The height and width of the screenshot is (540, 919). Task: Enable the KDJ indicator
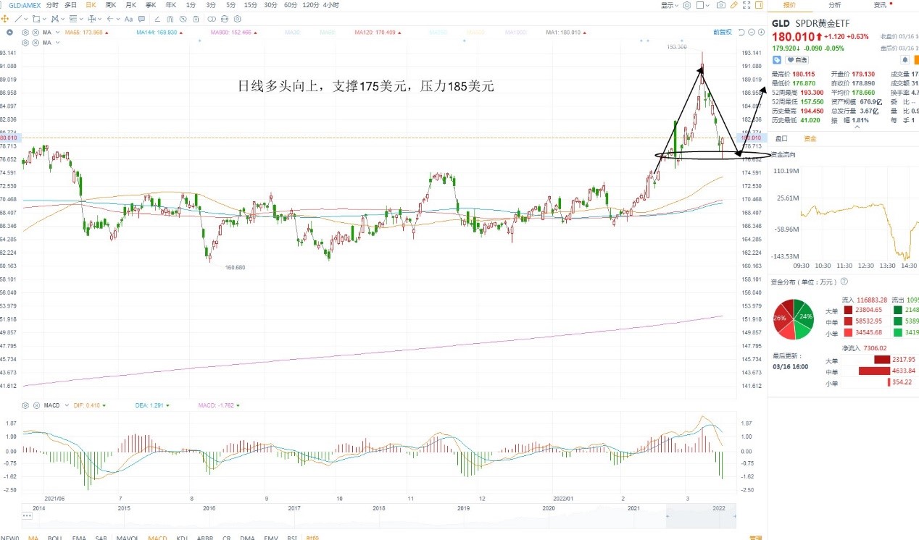point(182,538)
